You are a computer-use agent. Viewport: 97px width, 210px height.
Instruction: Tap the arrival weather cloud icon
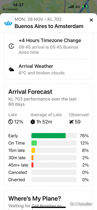11,70
